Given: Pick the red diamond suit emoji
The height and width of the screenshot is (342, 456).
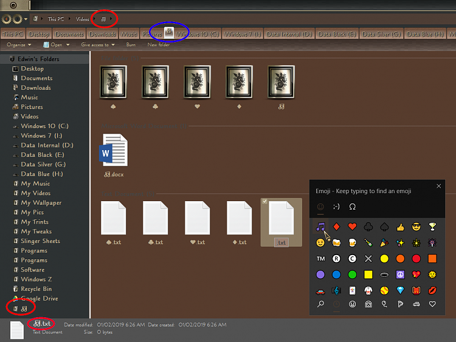Looking at the screenshot, I should tap(336, 227).
